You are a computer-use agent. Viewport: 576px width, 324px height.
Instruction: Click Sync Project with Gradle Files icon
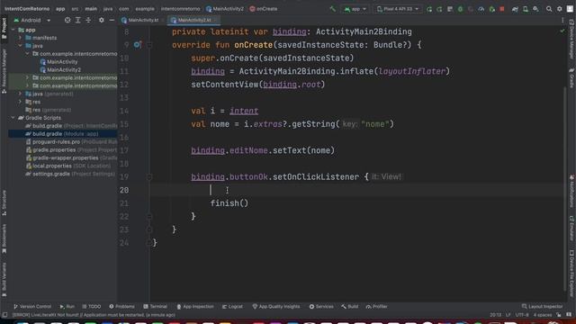tap(515, 9)
